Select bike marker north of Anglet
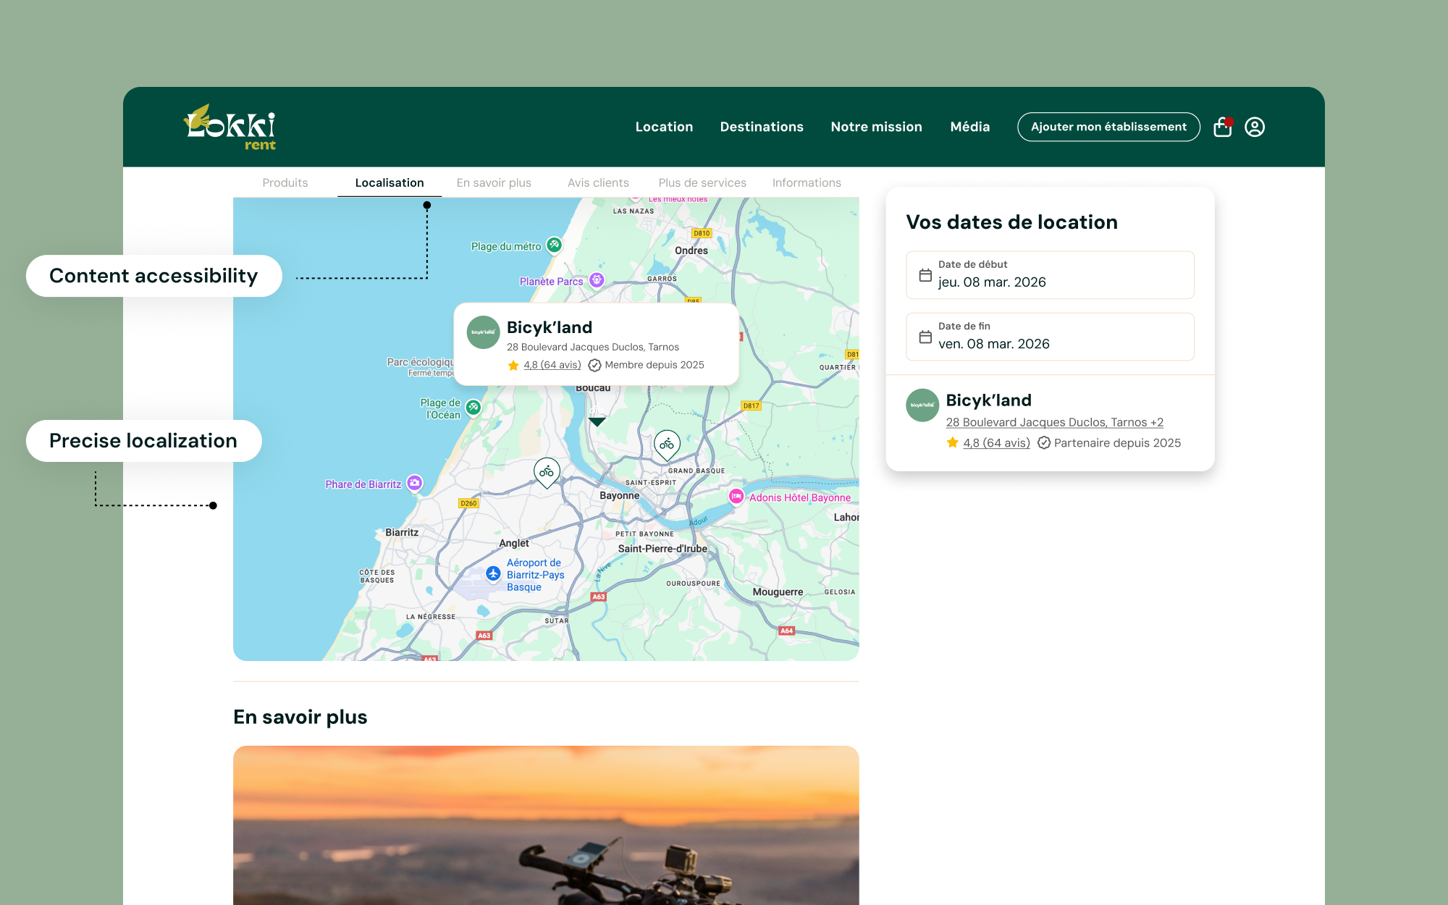1448x905 pixels. click(547, 472)
